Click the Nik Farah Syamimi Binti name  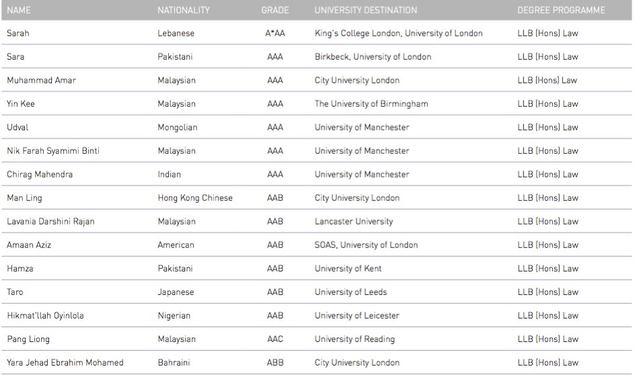pos(53,151)
